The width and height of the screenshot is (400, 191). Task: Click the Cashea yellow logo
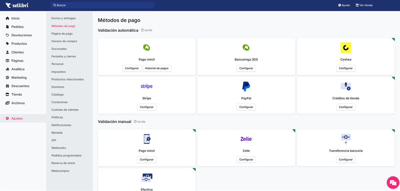(x=346, y=48)
